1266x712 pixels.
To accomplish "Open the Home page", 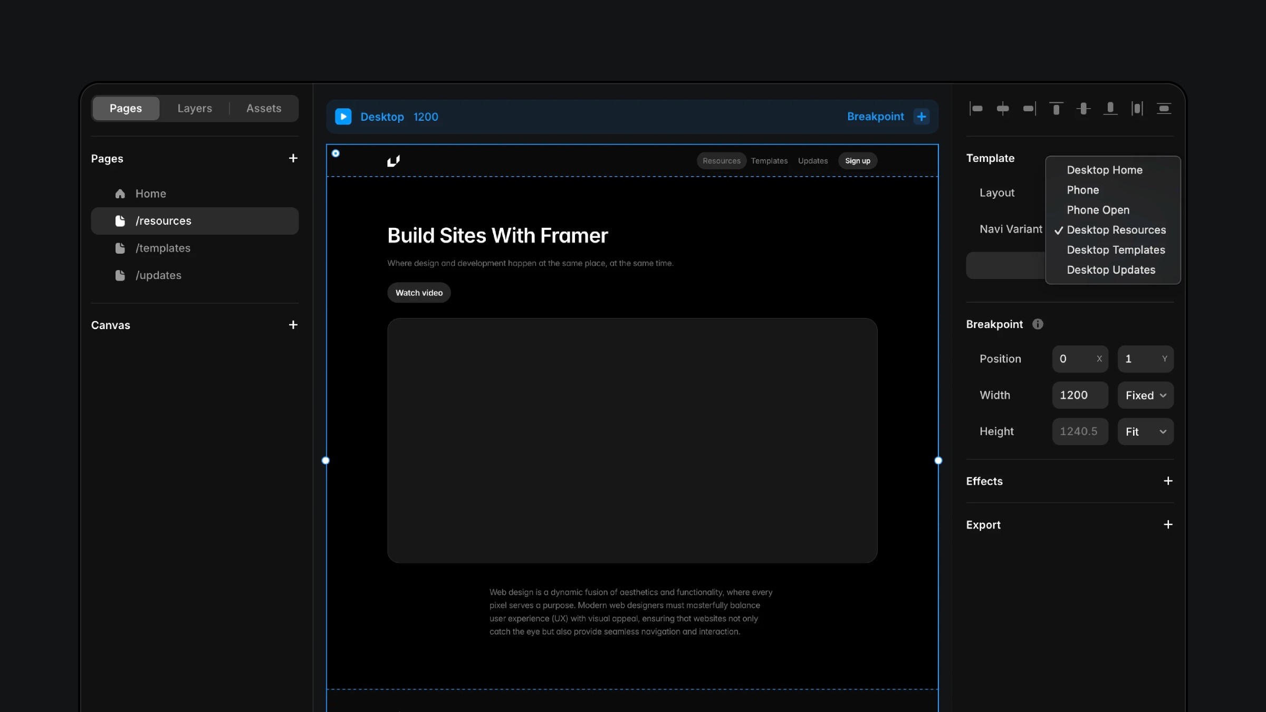I will point(195,194).
